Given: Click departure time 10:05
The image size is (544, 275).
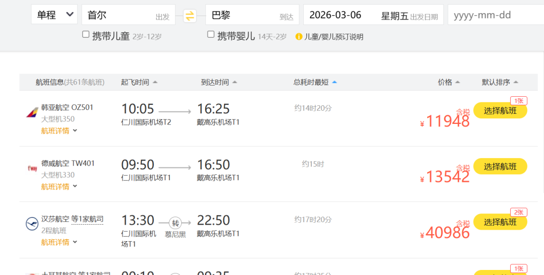Looking at the screenshot, I should click(138, 109).
